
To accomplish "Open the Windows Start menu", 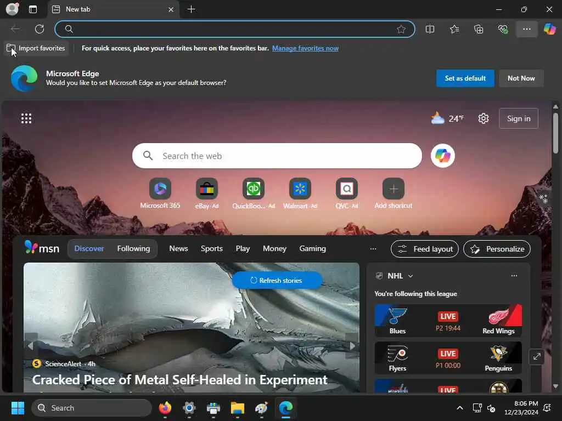I will (x=18, y=408).
